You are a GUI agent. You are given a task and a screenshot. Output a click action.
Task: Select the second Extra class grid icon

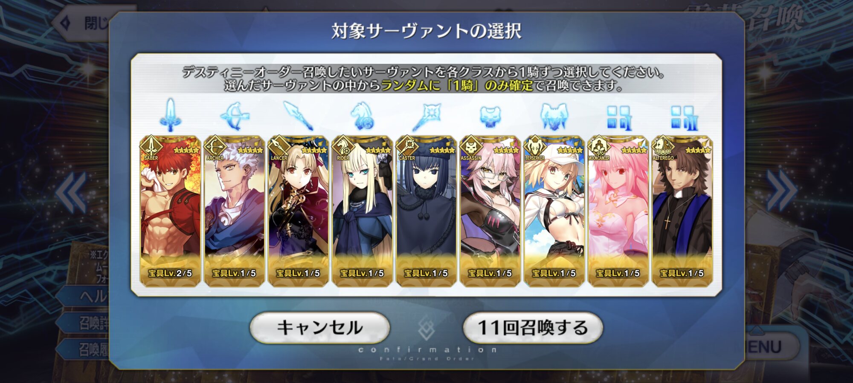click(x=683, y=117)
